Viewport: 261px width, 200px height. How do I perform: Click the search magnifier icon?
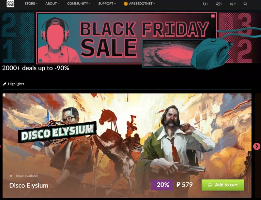pos(245,4)
